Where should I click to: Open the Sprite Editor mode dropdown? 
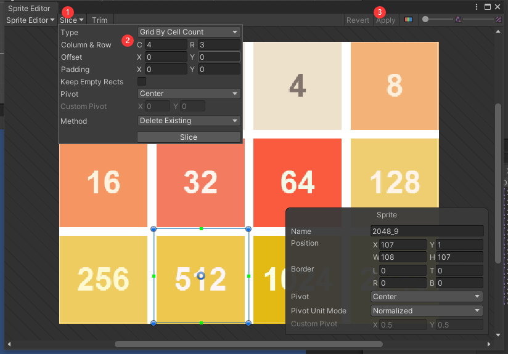coord(30,20)
